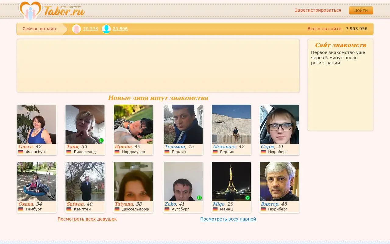Click the green mobile-online badge on Zeko's photo
The width and height of the screenshot is (390, 244).
pyautogui.click(x=200, y=198)
